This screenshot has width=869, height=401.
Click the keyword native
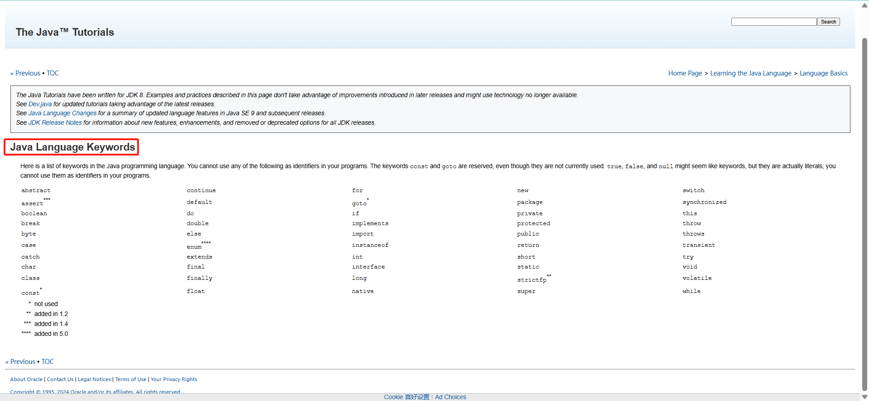click(363, 291)
